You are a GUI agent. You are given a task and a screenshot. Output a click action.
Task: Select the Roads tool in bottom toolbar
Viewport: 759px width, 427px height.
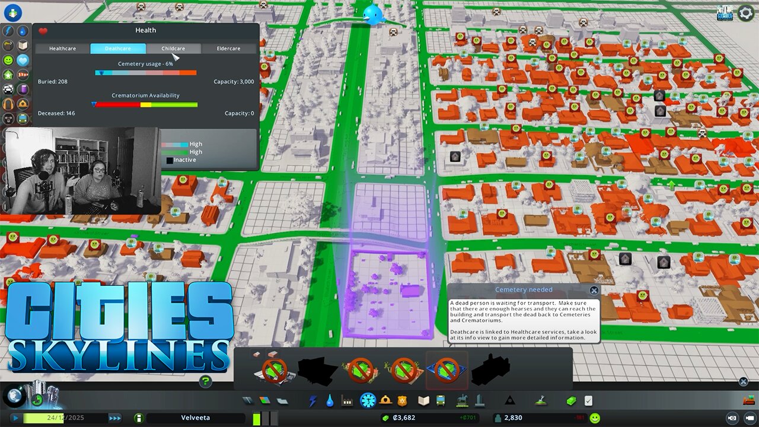[x=249, y=401]
